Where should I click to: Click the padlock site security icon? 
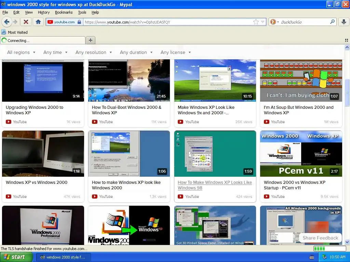pos(79,22)
